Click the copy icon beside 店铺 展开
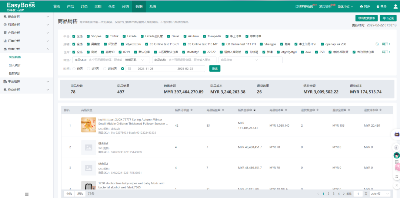 click(x=377, y=44)
